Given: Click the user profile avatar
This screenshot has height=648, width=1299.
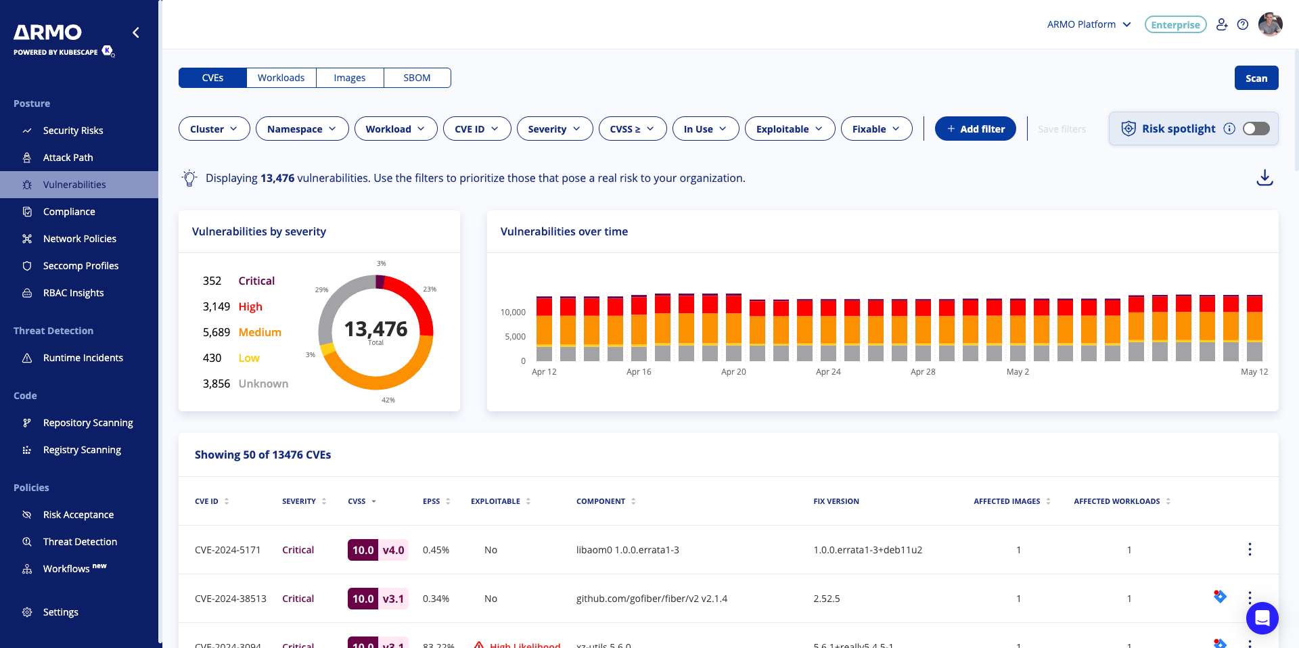Looking at the screenshot, I should coord(1270,24).
